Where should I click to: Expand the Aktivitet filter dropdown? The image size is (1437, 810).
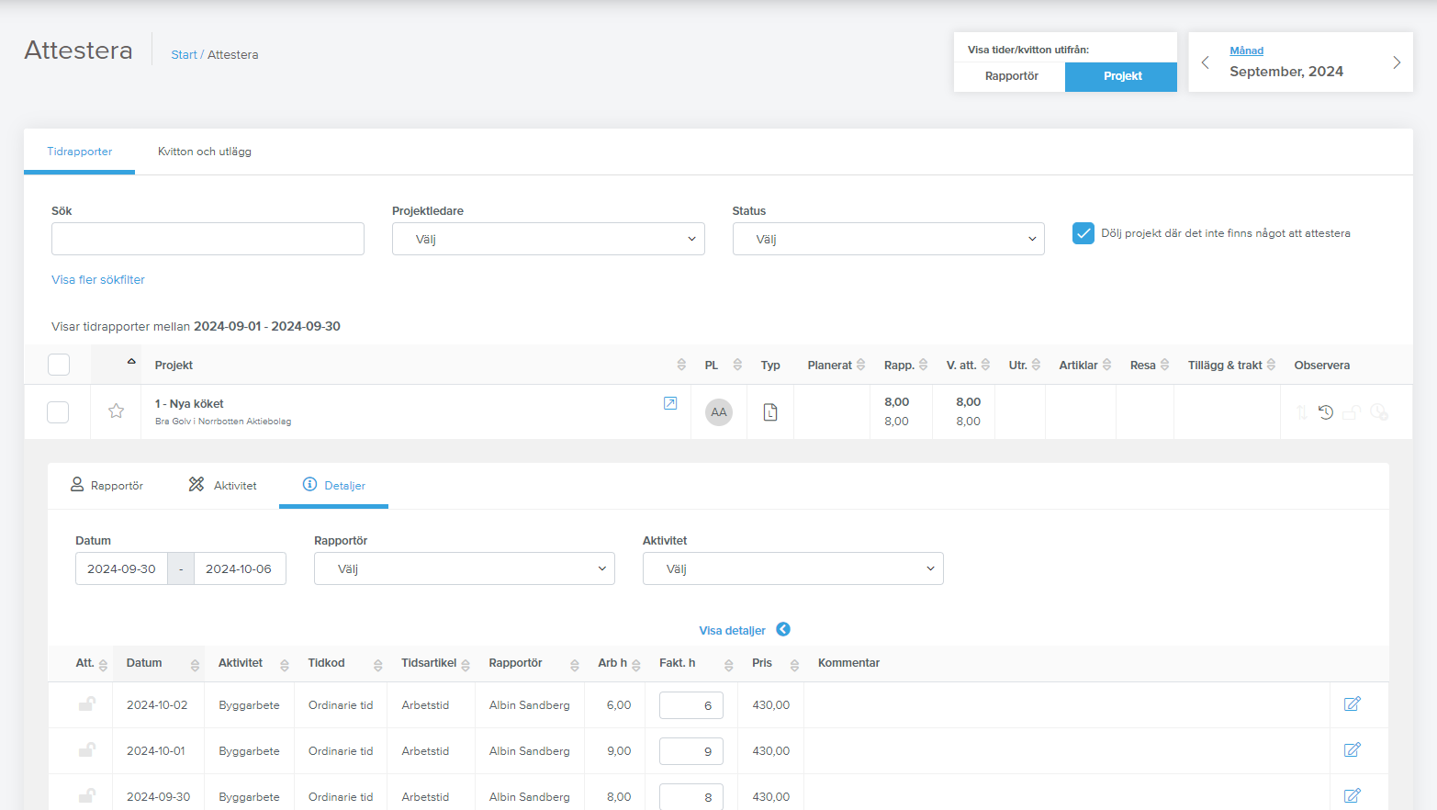pyautogui.click(x=792, y=568)
